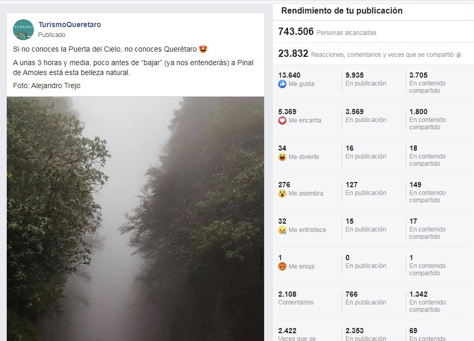Click the 9.935 En publicación likes value
This screenshot has width=474, height=341.
pos(354,75)
